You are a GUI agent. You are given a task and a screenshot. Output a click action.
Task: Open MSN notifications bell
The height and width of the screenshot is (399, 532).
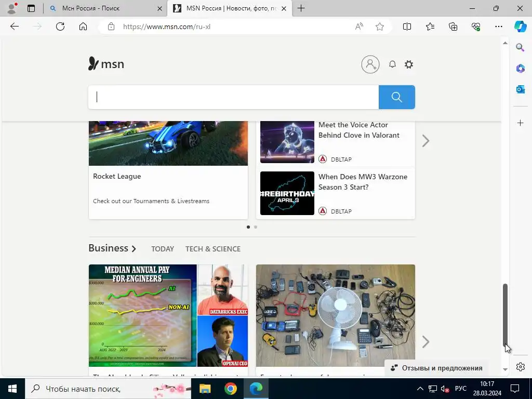coord(392,64)
